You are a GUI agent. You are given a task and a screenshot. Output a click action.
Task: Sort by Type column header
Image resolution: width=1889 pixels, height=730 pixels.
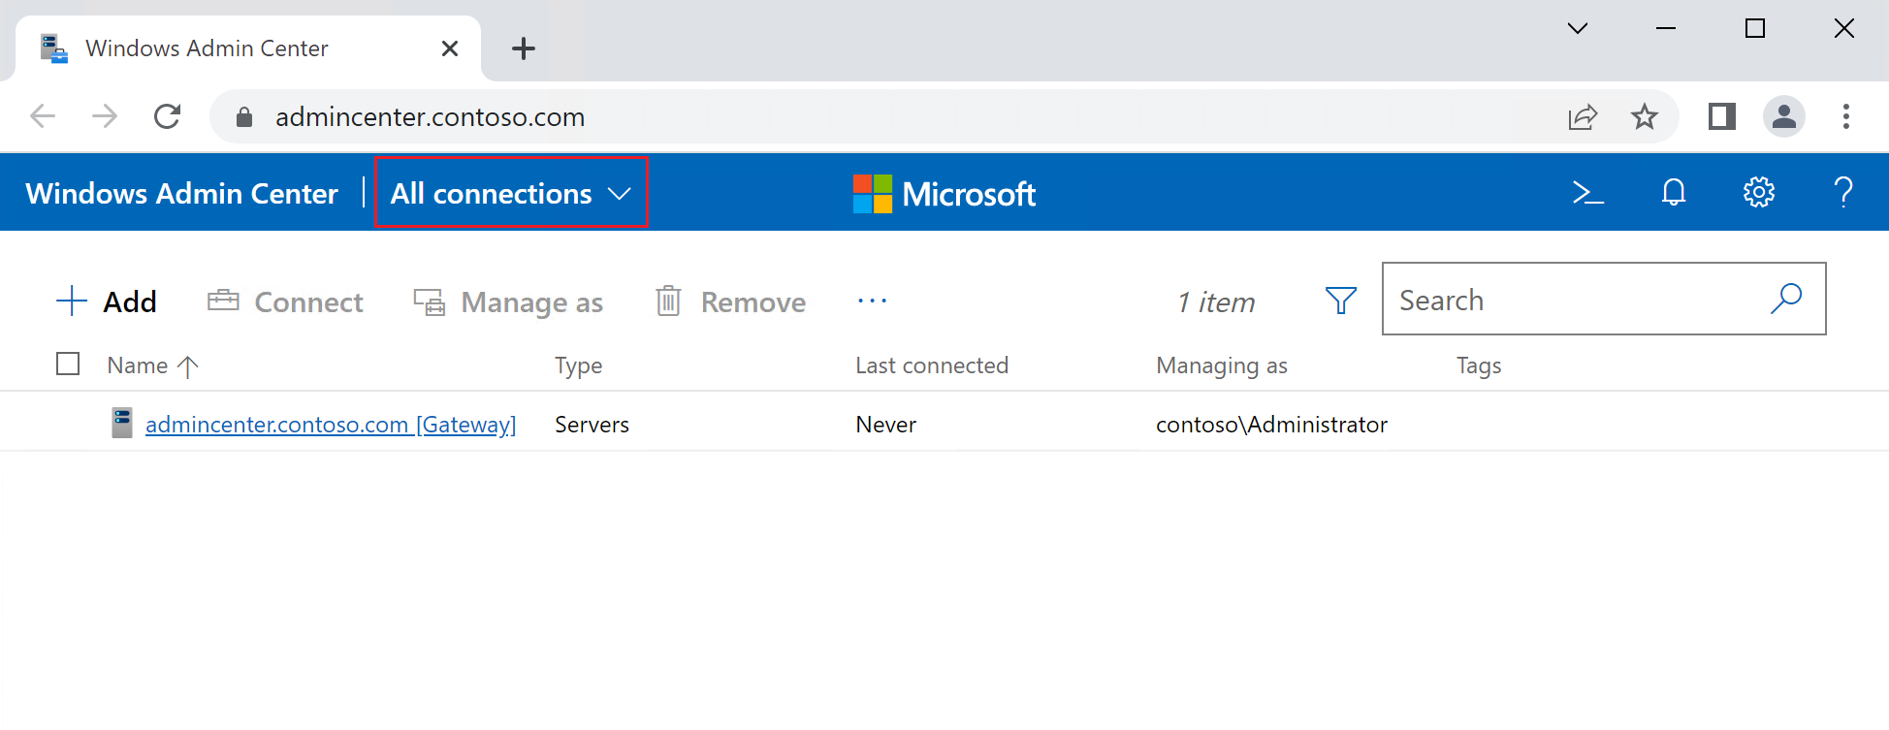pos(579,365)
